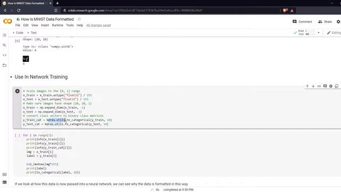Open the Edit menu
Screen dimensions: 341x192
click(x=26, y=25)
